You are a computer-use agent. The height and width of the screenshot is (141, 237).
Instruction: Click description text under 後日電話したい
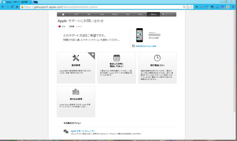tap(157, 75)
